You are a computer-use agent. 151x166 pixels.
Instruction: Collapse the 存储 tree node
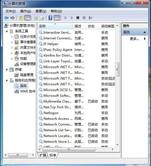[7, 69]
